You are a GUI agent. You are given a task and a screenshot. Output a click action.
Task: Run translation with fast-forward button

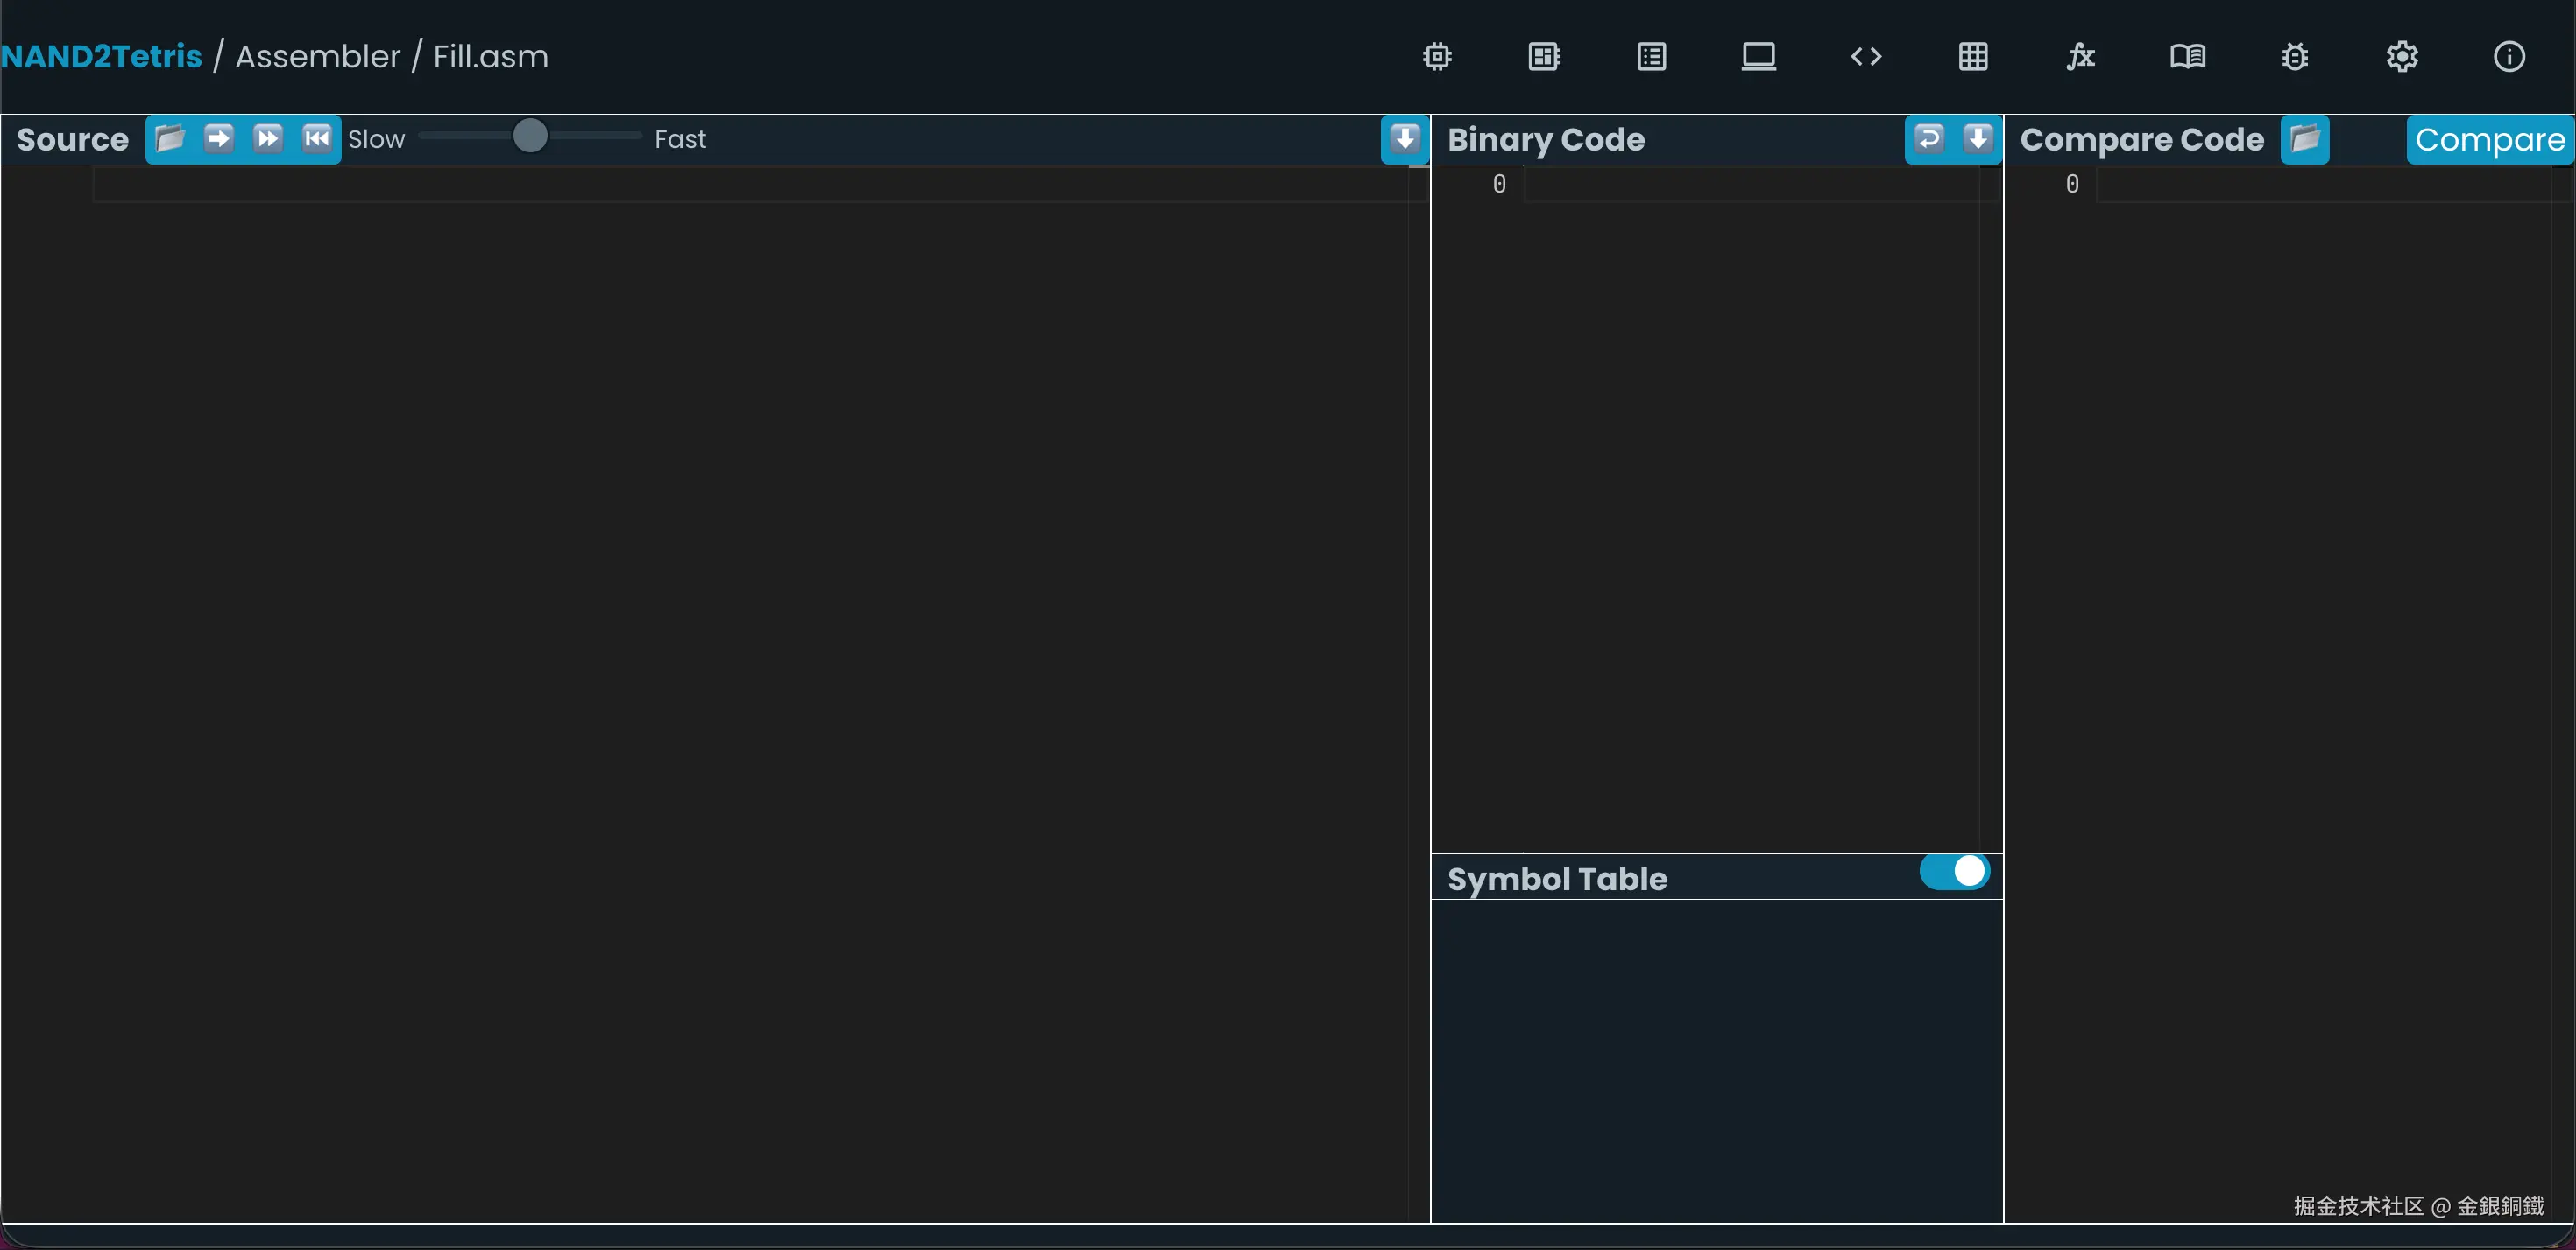[x=267, y=138]
